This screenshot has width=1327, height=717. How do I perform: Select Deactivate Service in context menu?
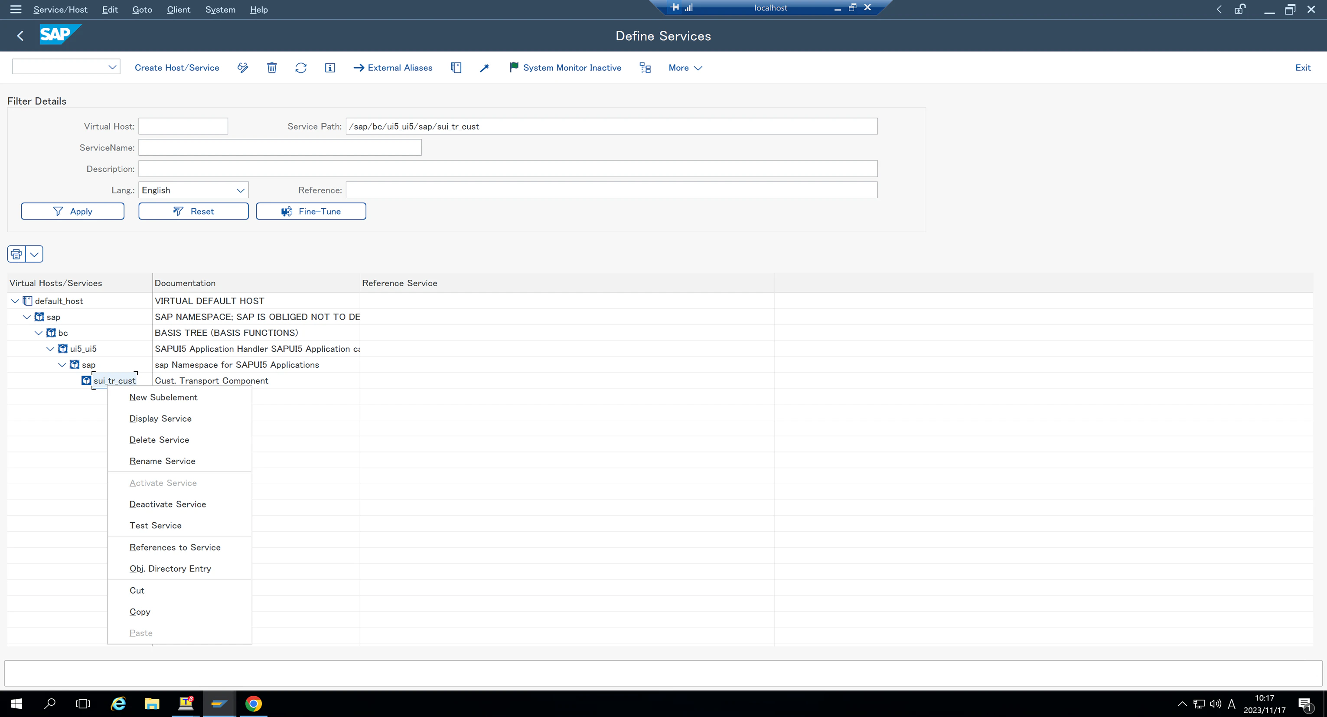179,504
